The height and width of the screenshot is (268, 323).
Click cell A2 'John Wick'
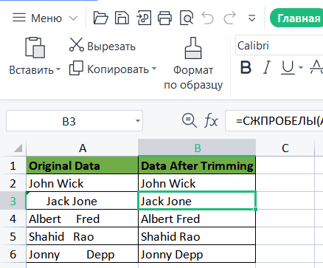click(x=83, y=183)
